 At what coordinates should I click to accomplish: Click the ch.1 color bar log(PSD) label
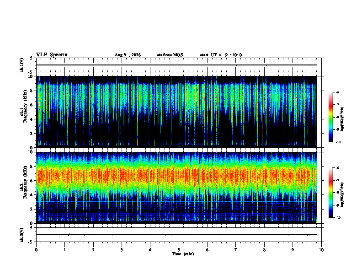pyautogui.click(x=342, y=119)
